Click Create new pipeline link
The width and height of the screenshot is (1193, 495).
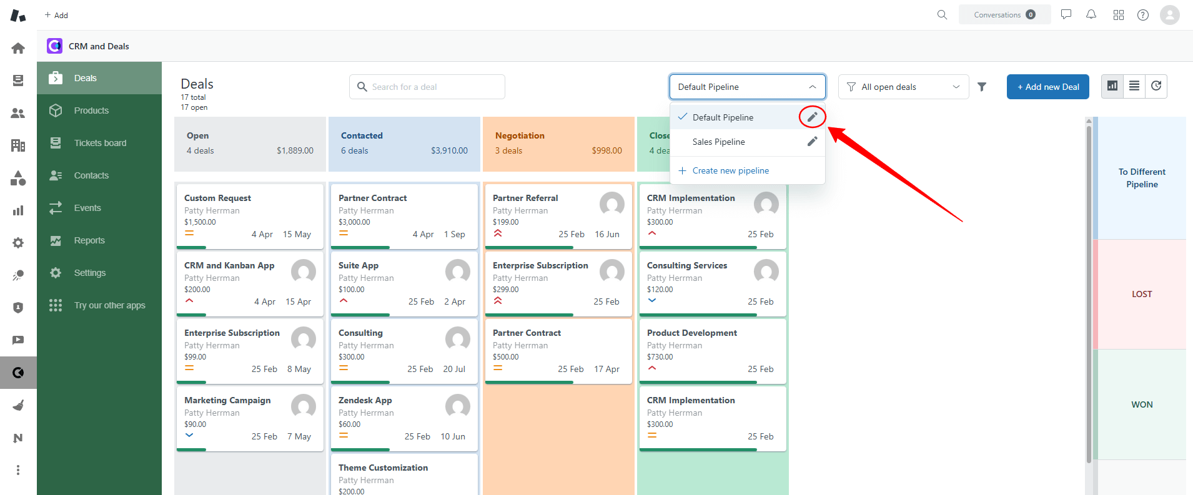pos(730,170)
